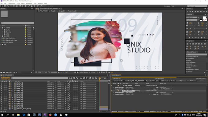Select the Clone Stamp tool
The width and height of the screenshot is (208, 117).
pyautogui.click(x=32, y=6)
